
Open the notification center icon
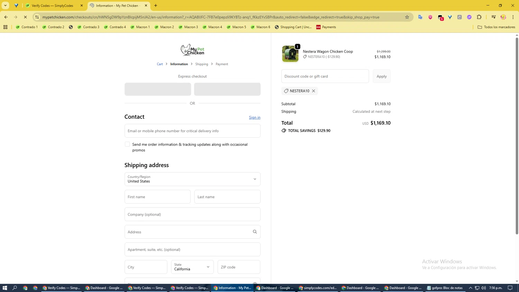point(510,288)
